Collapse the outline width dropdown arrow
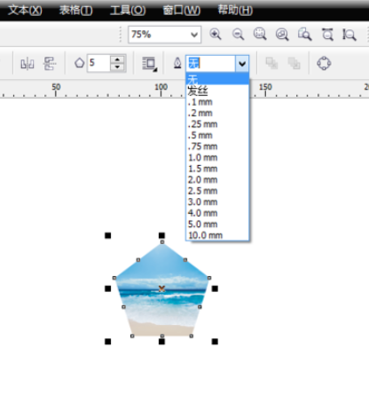The width and height of the screenshot is (369, 395). [x=242, y=63]
